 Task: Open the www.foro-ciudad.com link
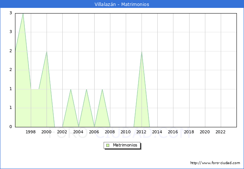(215, 163)
